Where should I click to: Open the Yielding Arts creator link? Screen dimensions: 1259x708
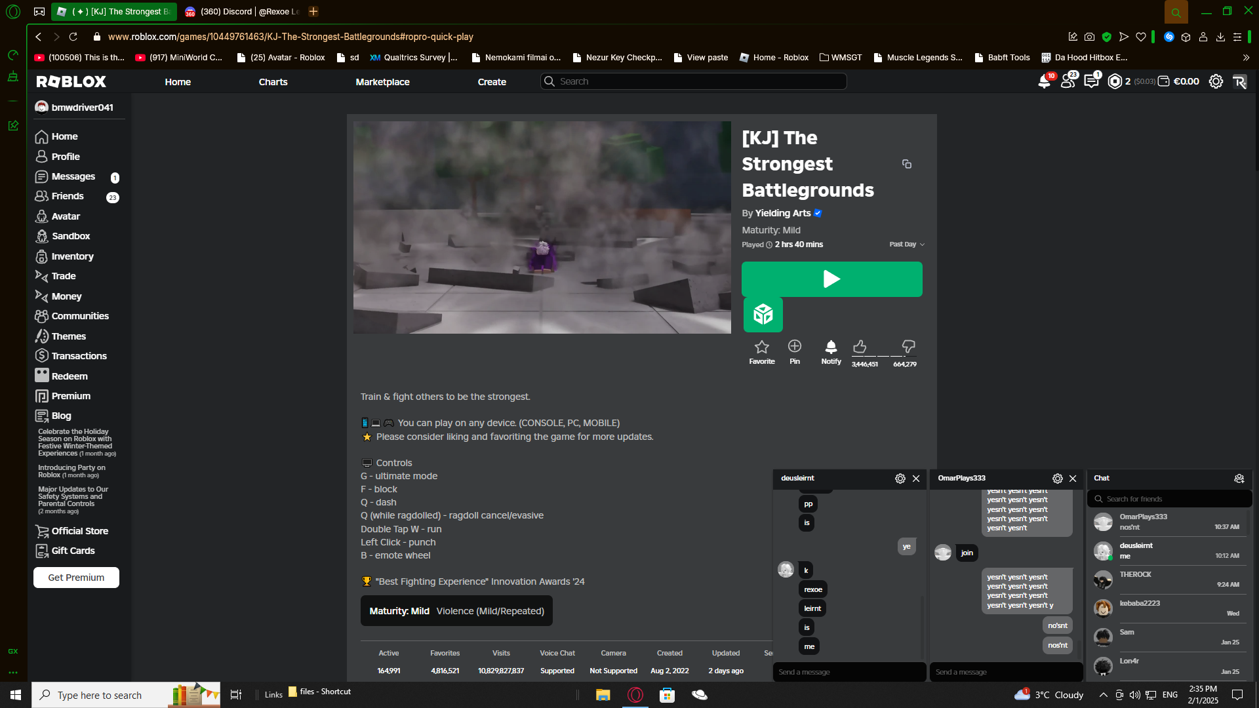click(x=782, y=213)
